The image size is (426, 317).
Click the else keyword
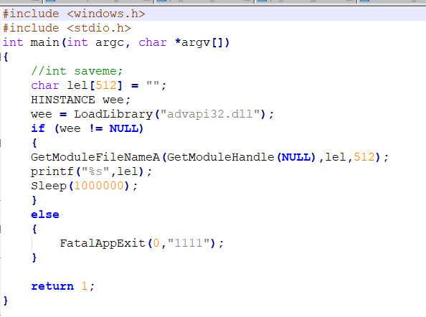(45, 214)
